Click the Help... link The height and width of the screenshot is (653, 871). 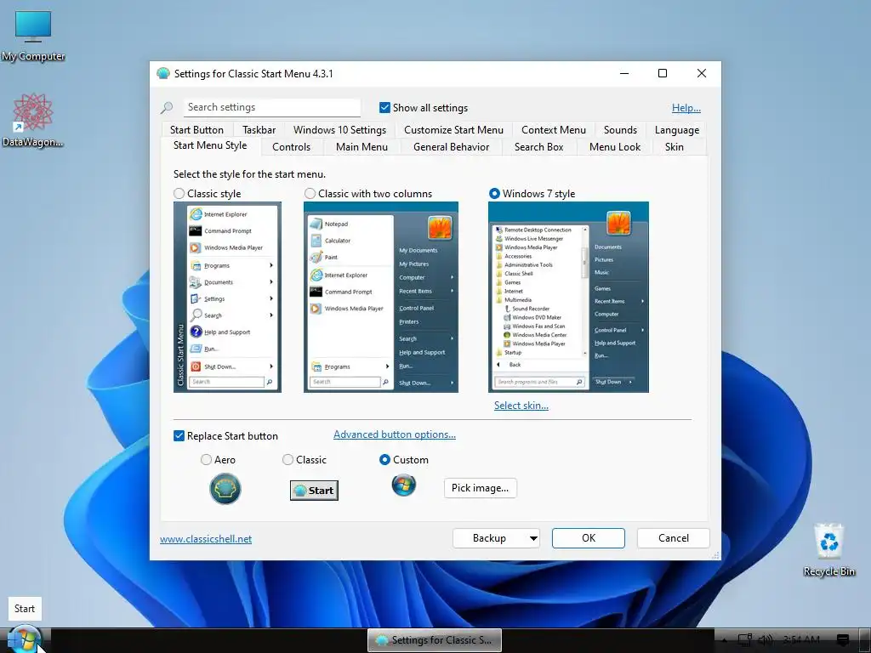[686, 108]
